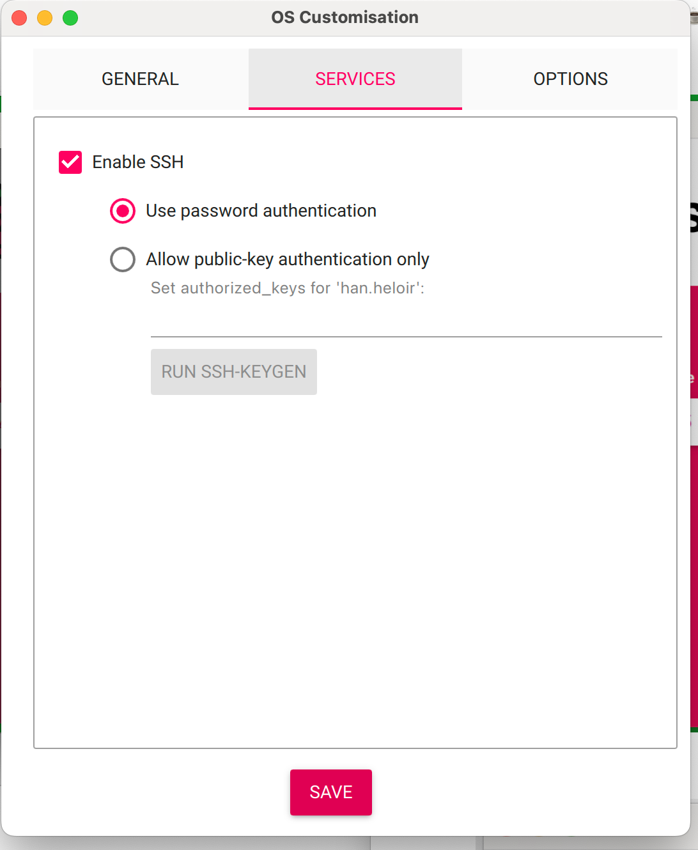Switch to the GENERAL tab
The image size is (698, 850).
point(140,79)
